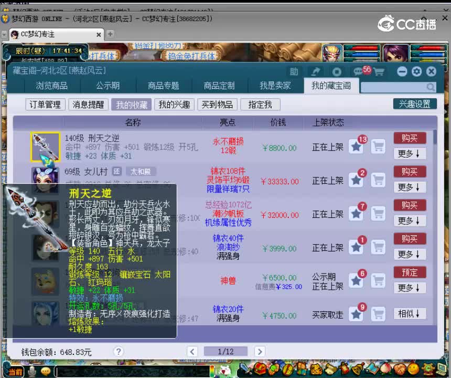The width and height of the screenshot is (451, 378).
Task: Toggle favorite star for ¥33333.00 row
Action: click(357, 180)
